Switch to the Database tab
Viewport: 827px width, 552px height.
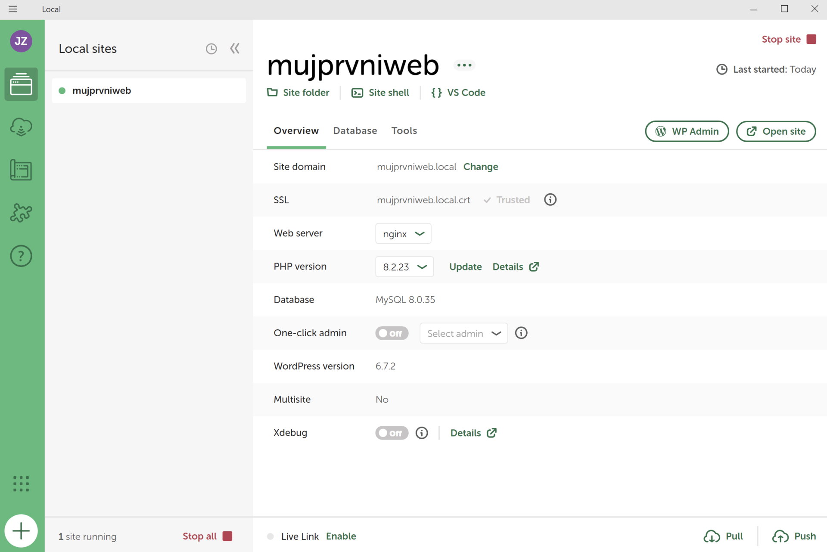355,131
